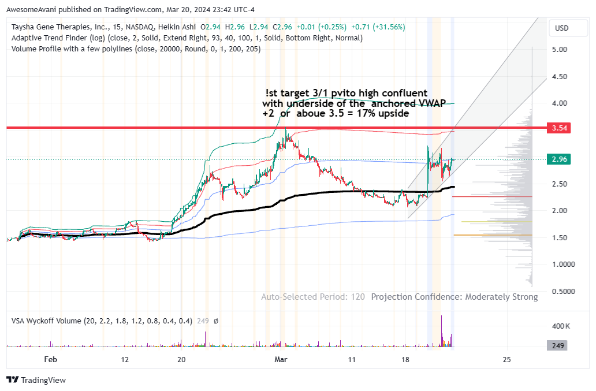Click the 1.50 price axis label
Image resolution: width=596 pixels, height=391 pixels.
[x=560, y=238]
